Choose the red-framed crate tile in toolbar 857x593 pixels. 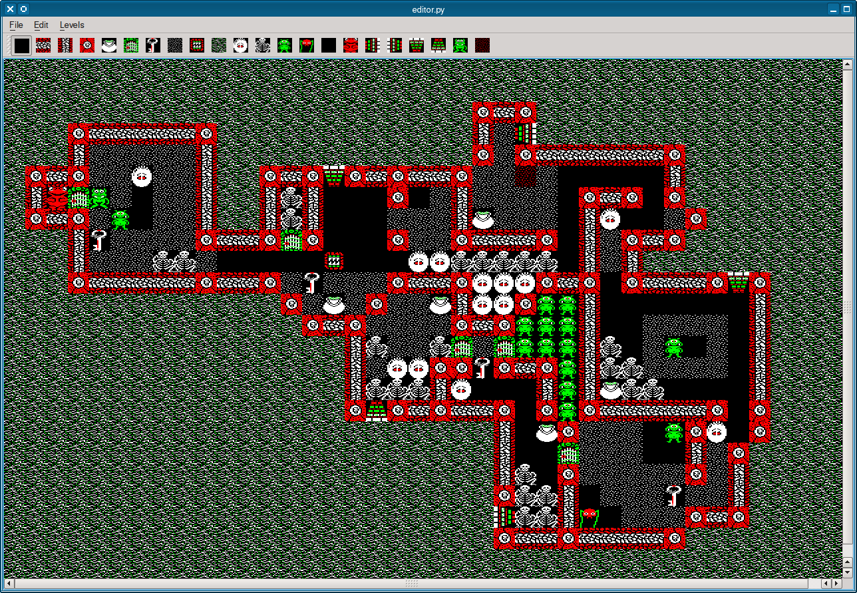coord(197,45)
